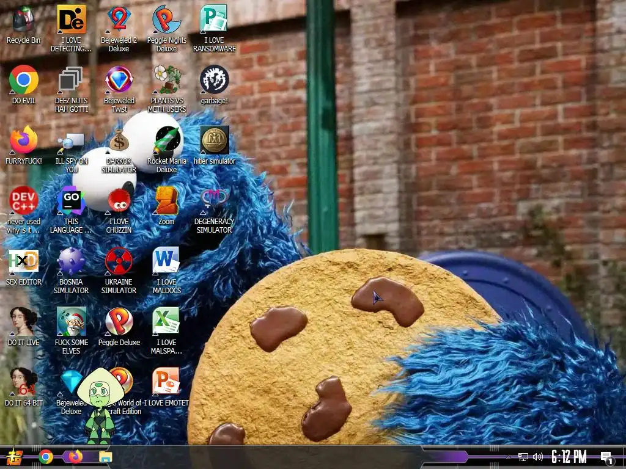Click the 6:12 PM taskbar clock
The width and height of the screenshot is (626, 469).
[569, 457]
